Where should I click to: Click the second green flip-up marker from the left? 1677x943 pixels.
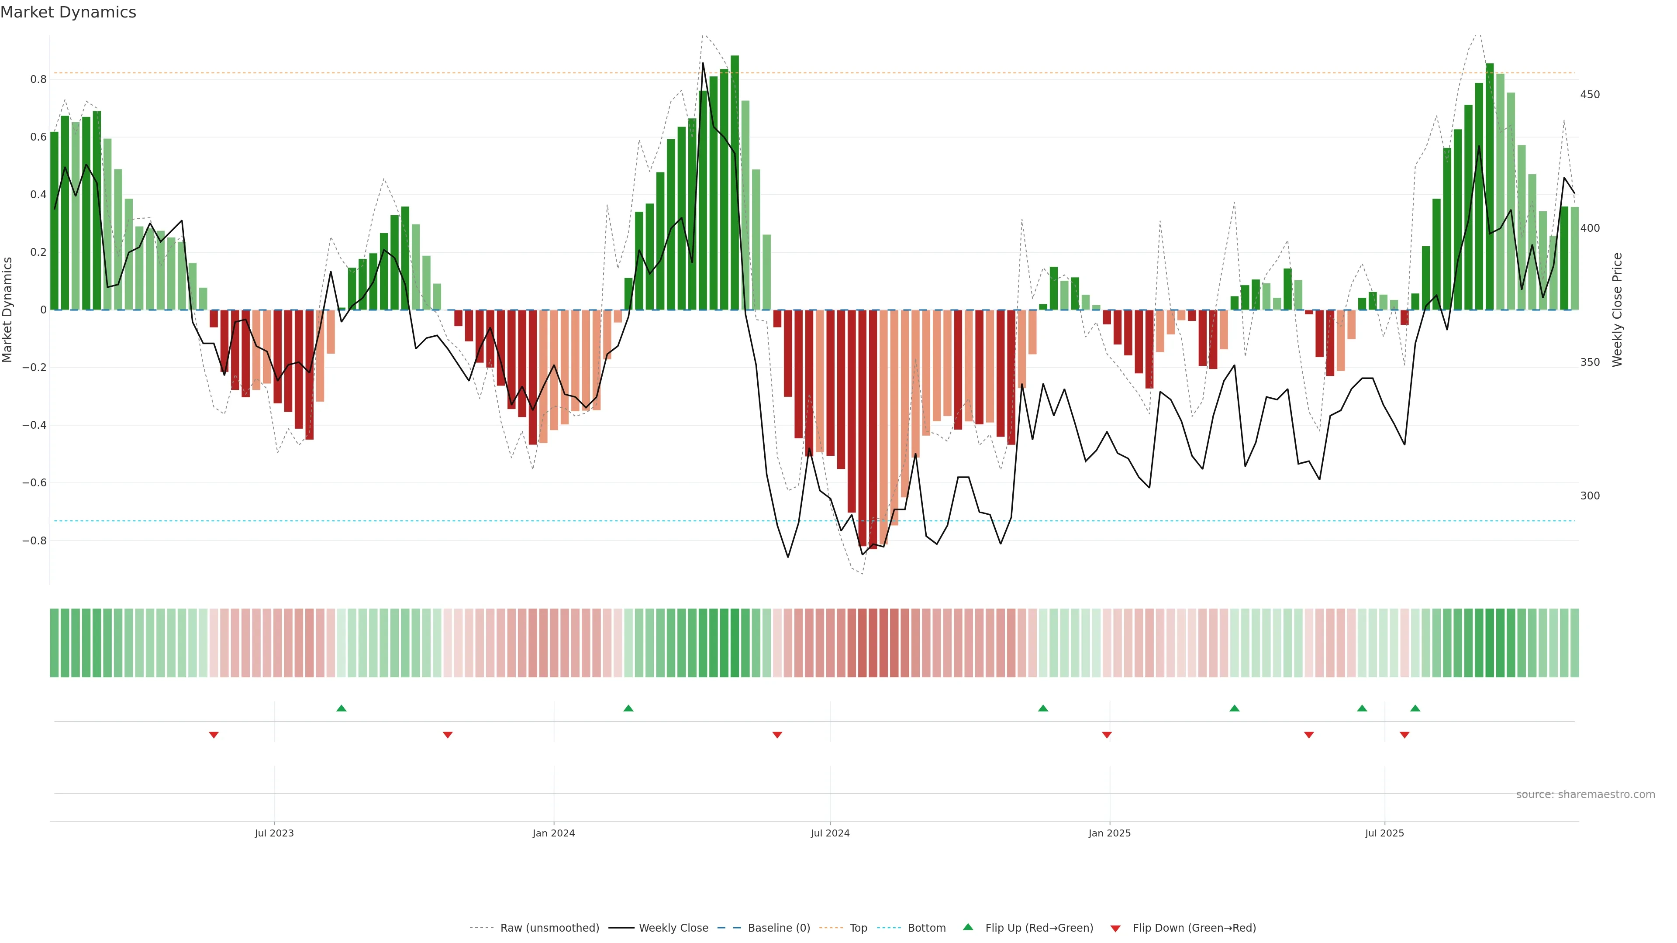(628, 708)
